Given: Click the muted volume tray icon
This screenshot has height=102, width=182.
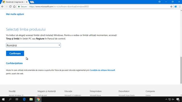Looking at the screenshot, I should (x=173, y=99).
